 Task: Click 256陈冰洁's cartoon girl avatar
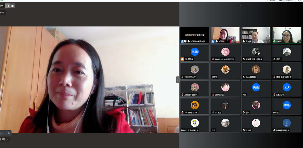tap(225, 87)
